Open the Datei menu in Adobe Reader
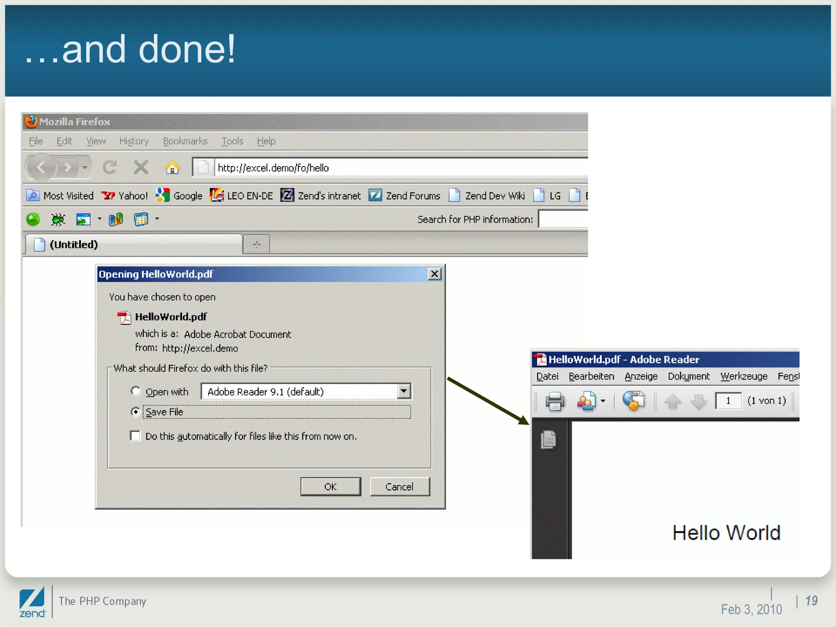The height and width of the screenshot is (627, 836). click(547, 376)
